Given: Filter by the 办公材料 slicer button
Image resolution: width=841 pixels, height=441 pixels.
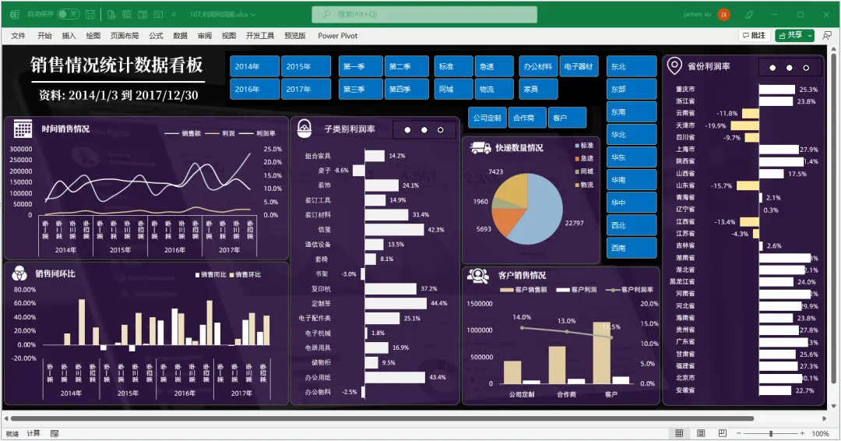Looking at the screenshot, I should point(539,66).
